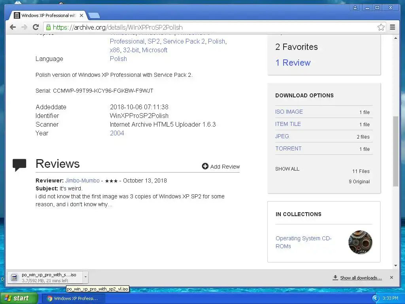Click the vertical scrollbar thumb

point(396,151)
